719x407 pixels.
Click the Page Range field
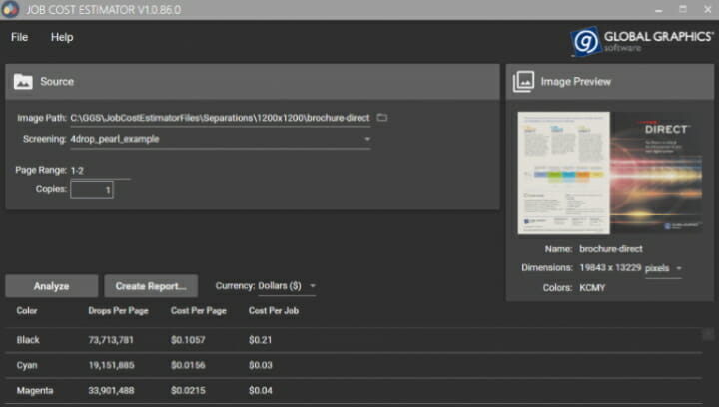click(100, 171)
